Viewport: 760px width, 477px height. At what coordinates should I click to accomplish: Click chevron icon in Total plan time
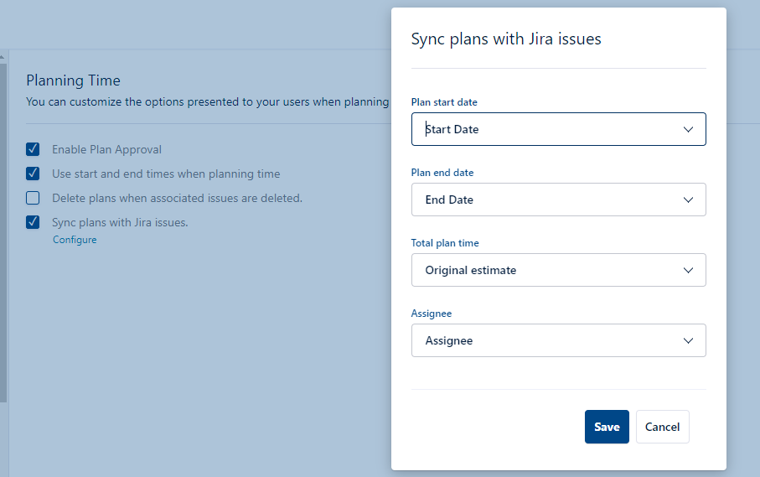[x=688, y=270]
